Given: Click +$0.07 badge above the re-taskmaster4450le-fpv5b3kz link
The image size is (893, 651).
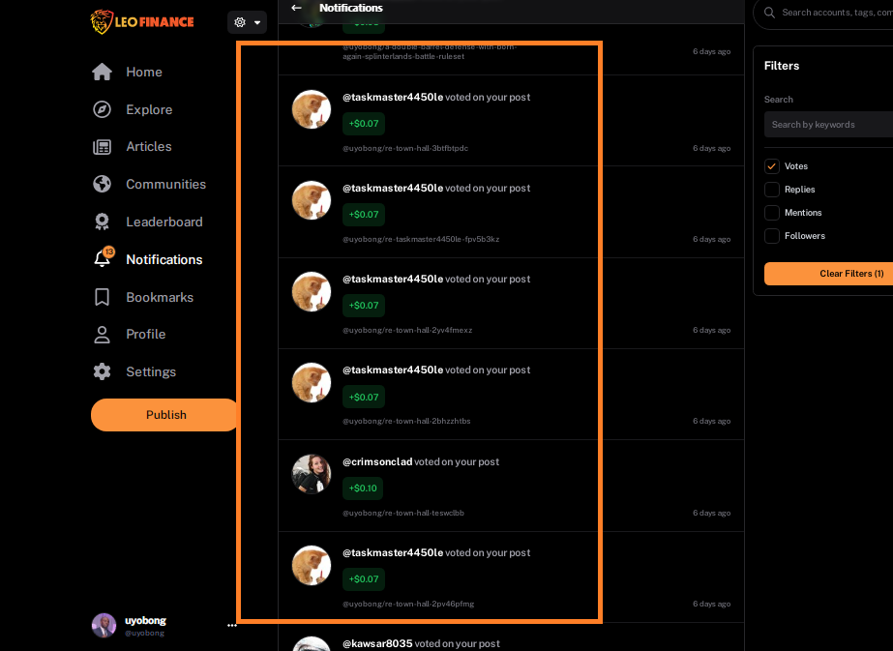Looking at the screenshot, I should pos(364,215).
